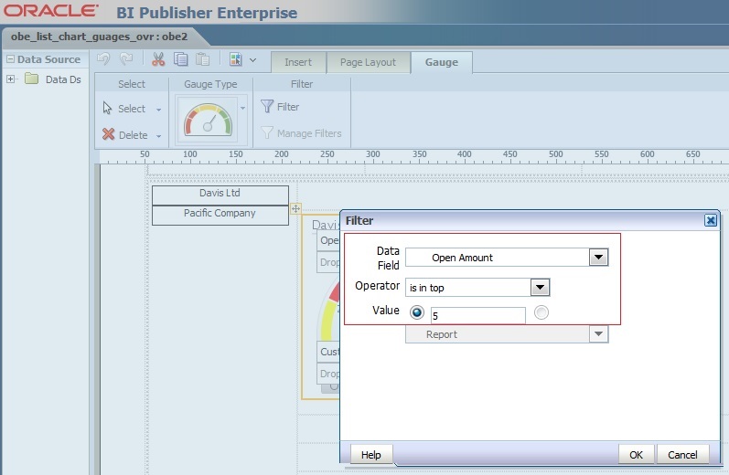Click the Data Source panel header text
This screenshot has width=729, height=475.
pyautogui.click(x=48, y=59)
